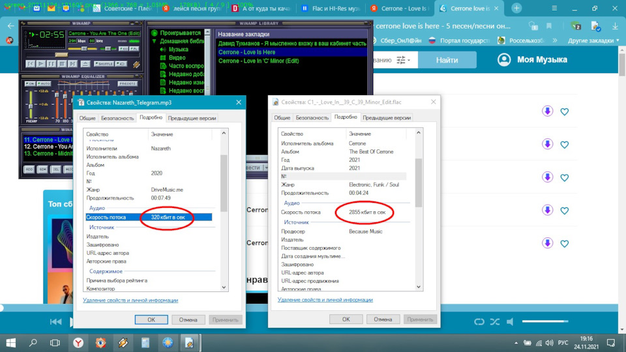Toggle equalizer AUTO mode
The image size is (626, 352).
(44, 83)
